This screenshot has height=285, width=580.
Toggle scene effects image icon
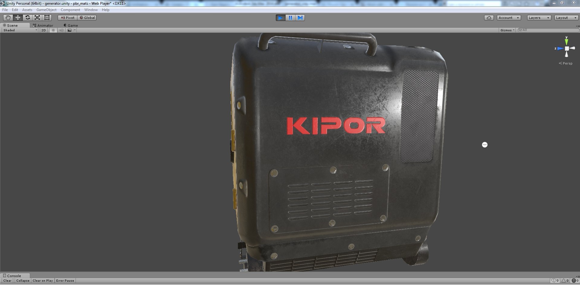pos(69,30)
